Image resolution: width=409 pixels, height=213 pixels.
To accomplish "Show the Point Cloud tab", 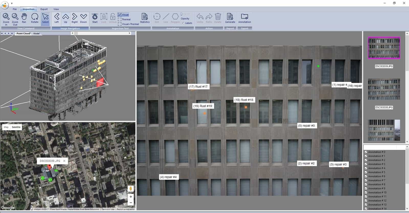I will (x=23, y=33).
